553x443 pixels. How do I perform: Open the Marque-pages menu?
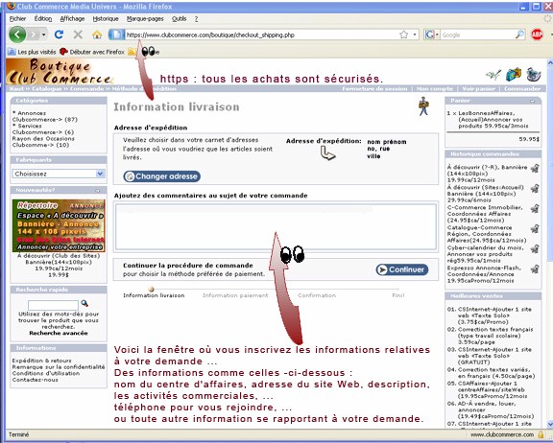click(x=145, y=18)
